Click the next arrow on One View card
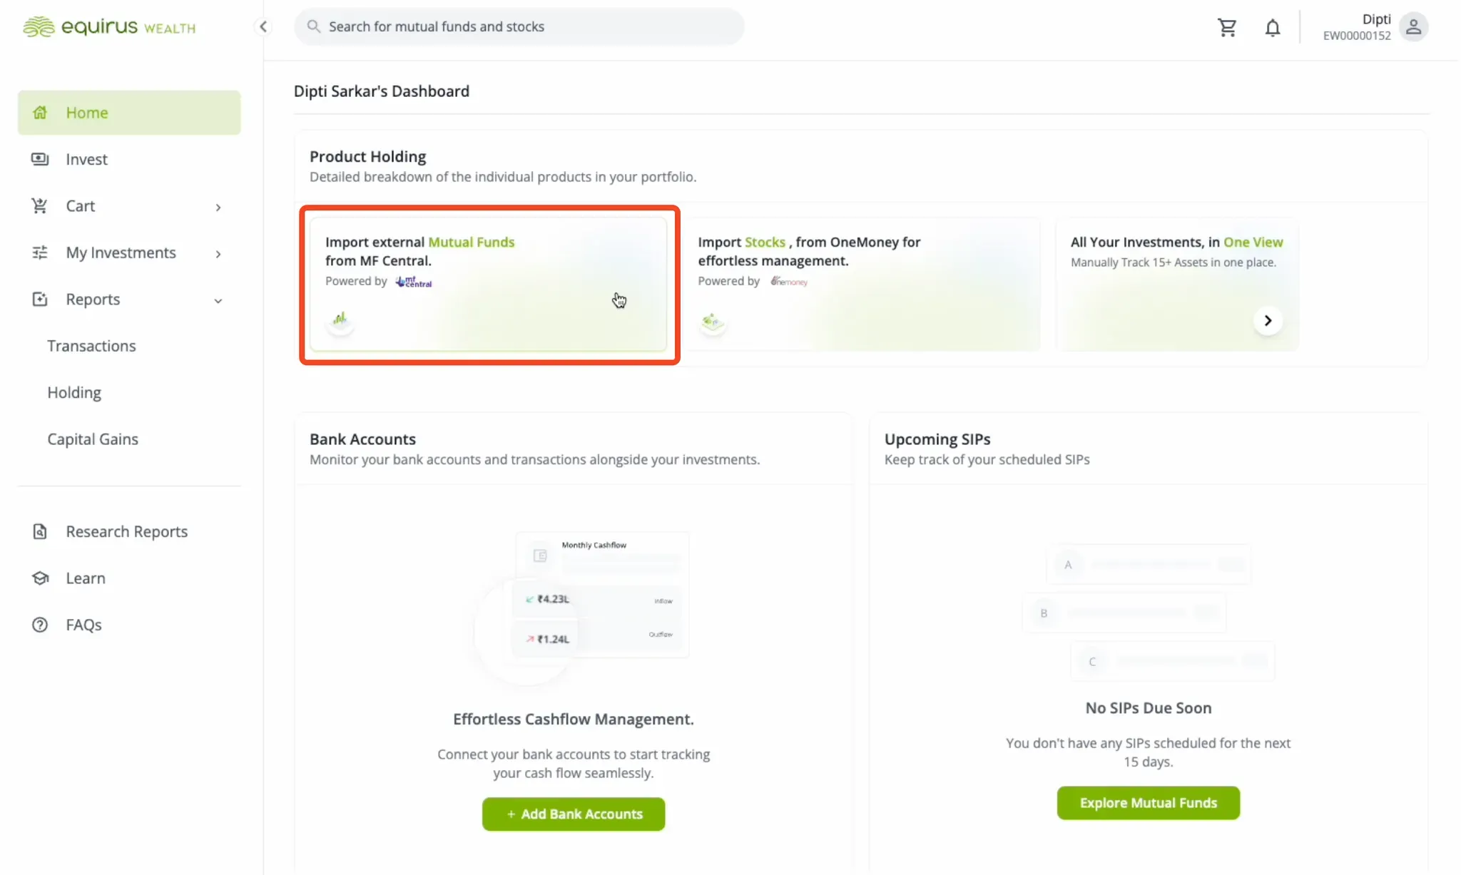The image size is (1461, 875). [x=1268, y=320]
